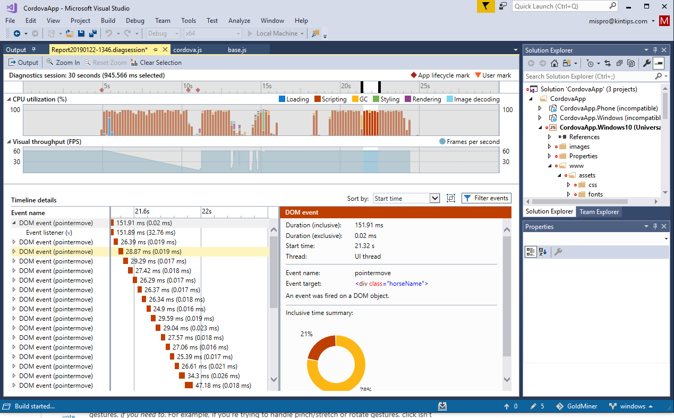Screen dimensions: 674x418
Task: Expand the images folder node
Action: [x=550, y=147]
